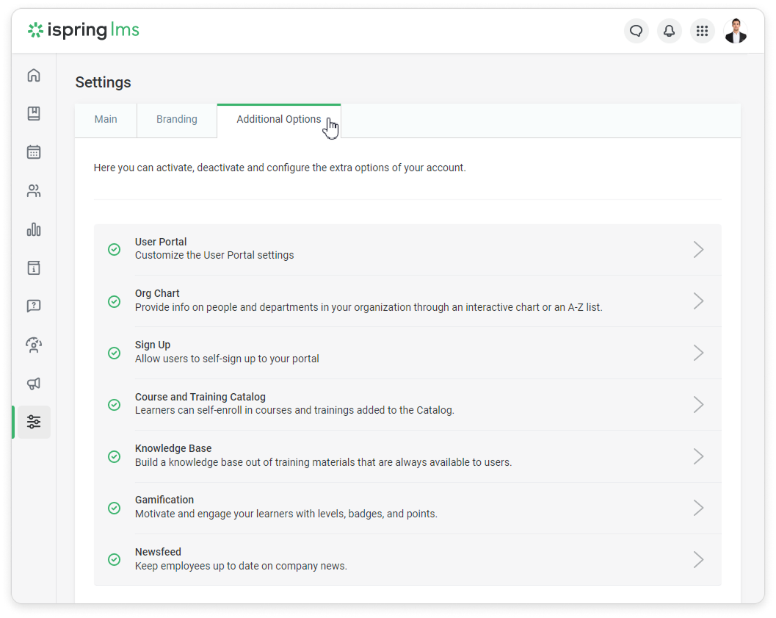Expand the Org Chart row chevron
Image resolution: width=776 pixels, height=618 pixels.
tap(698, 301)
